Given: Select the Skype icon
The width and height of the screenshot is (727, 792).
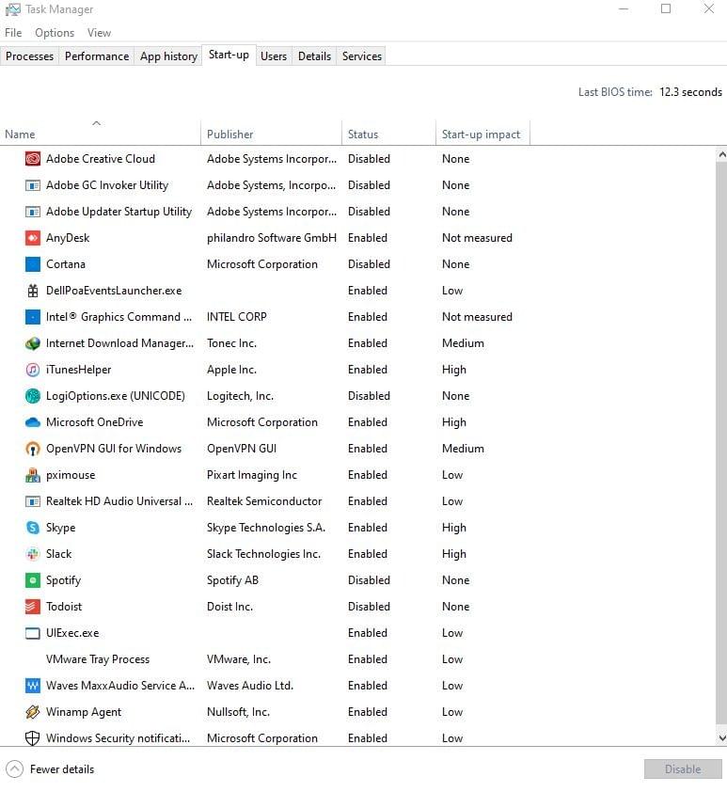Looking at the screenshot, I should click(x=33, y=528).
